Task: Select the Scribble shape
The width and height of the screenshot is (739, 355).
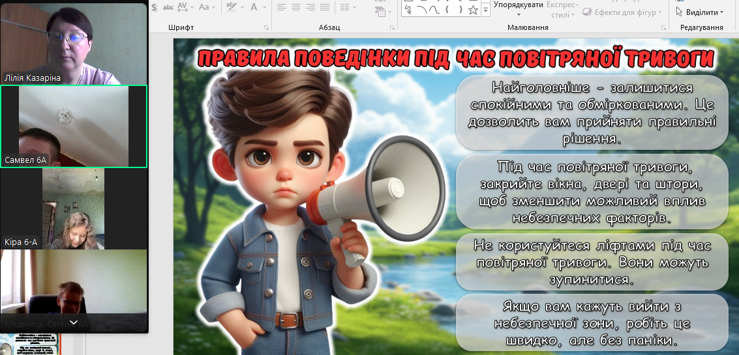Action: [x=408, y=8]
